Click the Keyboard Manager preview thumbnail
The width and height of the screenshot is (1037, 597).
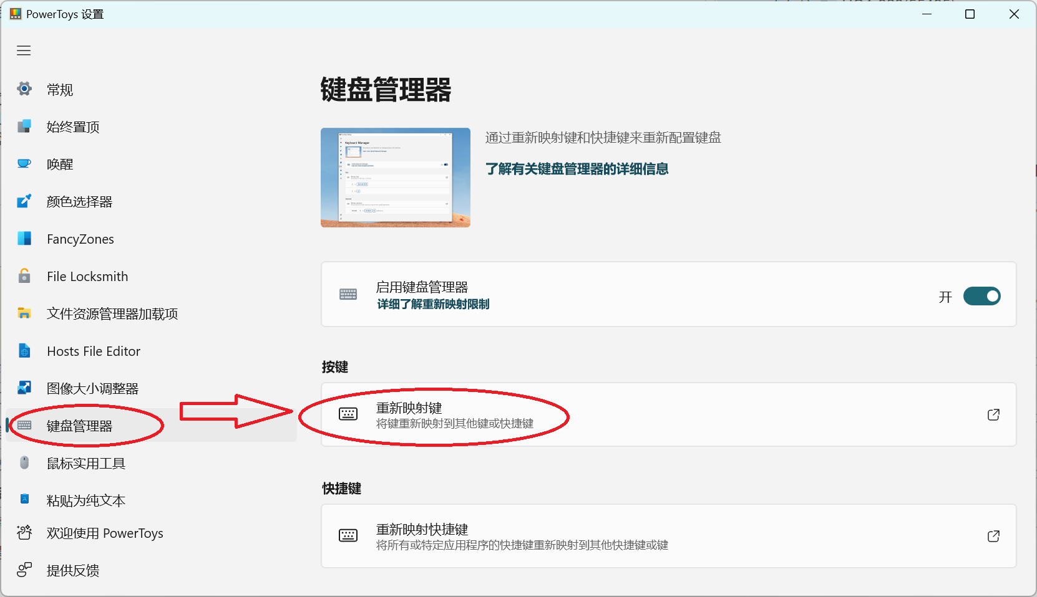(396, 178)
